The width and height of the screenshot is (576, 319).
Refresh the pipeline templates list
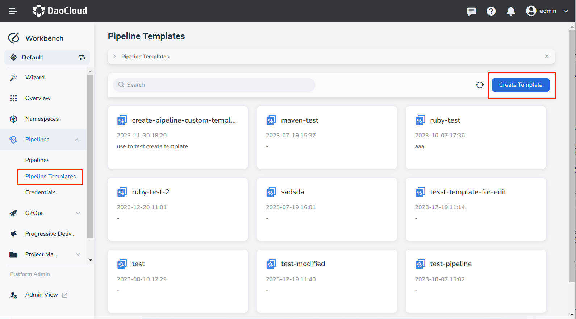(x=480, y=85)
